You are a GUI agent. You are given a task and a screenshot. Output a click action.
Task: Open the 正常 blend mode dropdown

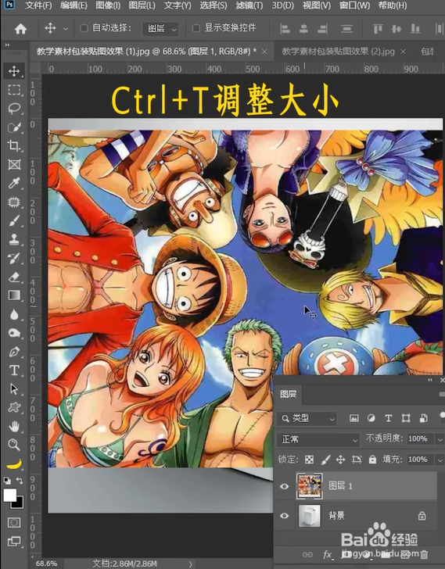pos(318,439)
